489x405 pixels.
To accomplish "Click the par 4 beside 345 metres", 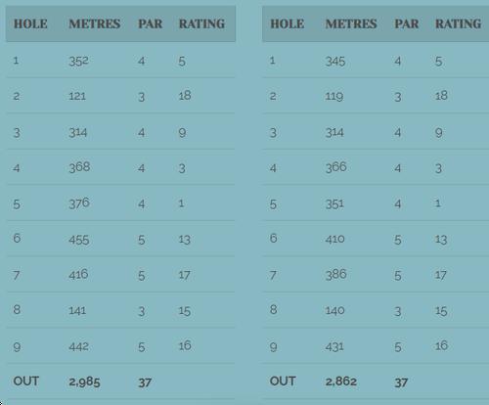I will (398, 62).
